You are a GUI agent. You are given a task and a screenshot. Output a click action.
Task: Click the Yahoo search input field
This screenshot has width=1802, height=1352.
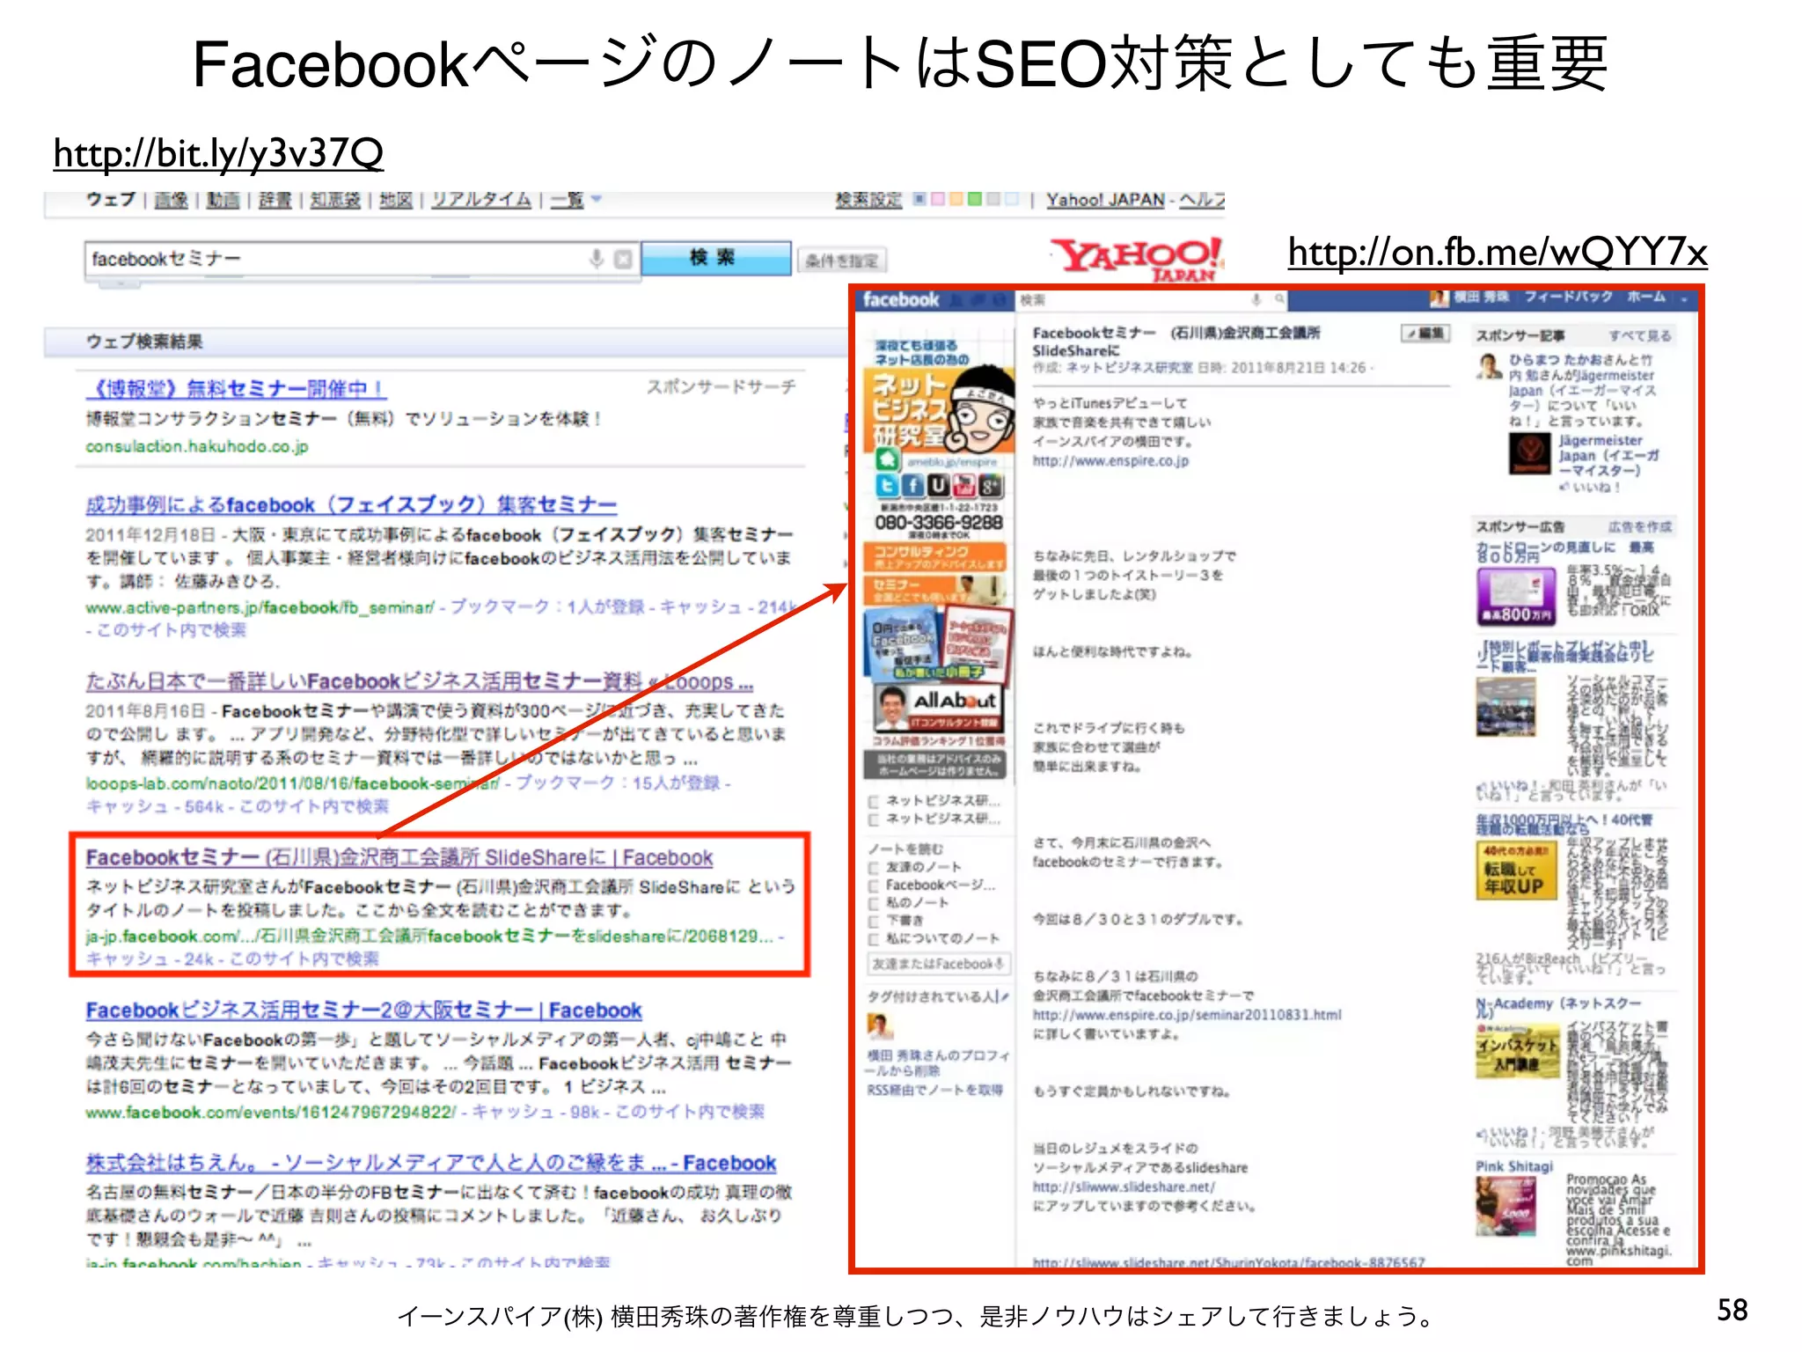(x=334, y=259)
